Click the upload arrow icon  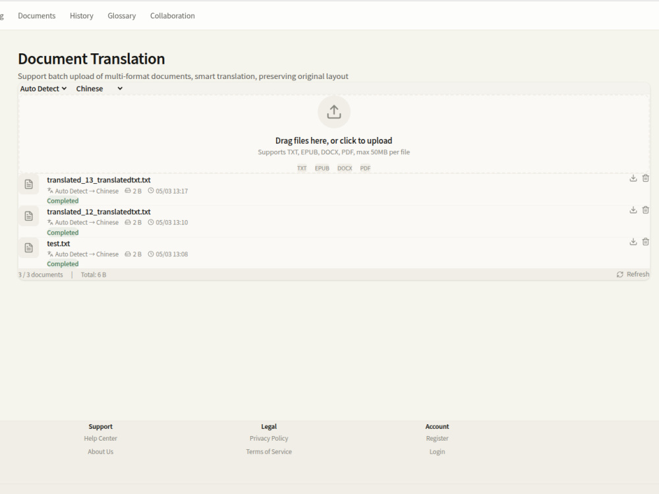pos(333,112)
